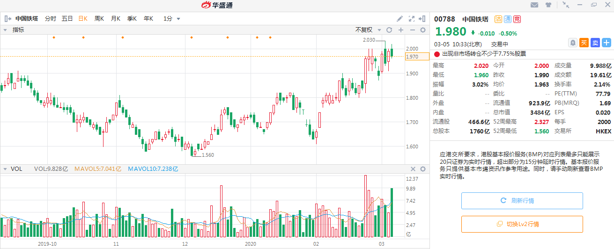Zoom in chart with plus icon
Viewport: 614px width, 249px height.
(x=400, y=30)
